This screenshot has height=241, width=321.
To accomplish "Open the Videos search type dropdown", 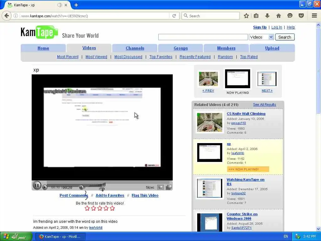I will [261, 37].
